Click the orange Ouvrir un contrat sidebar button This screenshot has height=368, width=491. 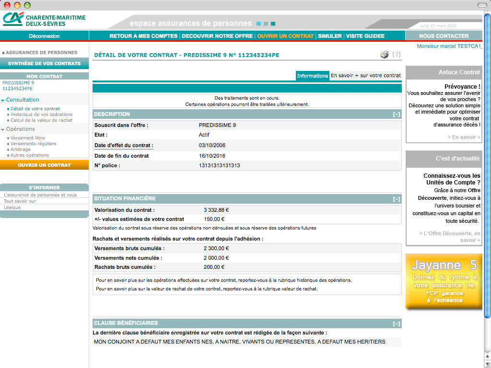pyautogui.click(x=44, y=165)
